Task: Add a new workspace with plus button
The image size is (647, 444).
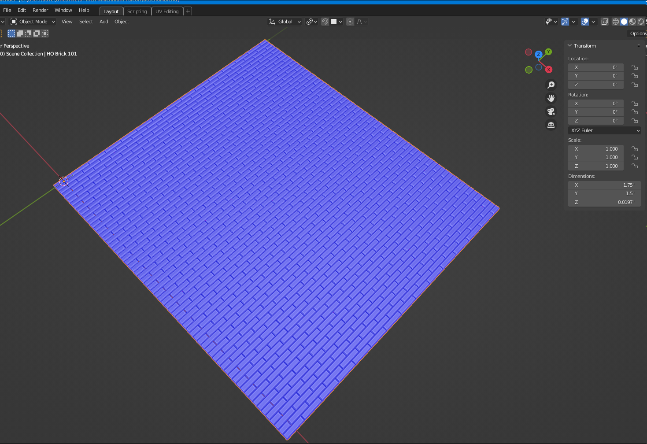Action: point(188,11)
